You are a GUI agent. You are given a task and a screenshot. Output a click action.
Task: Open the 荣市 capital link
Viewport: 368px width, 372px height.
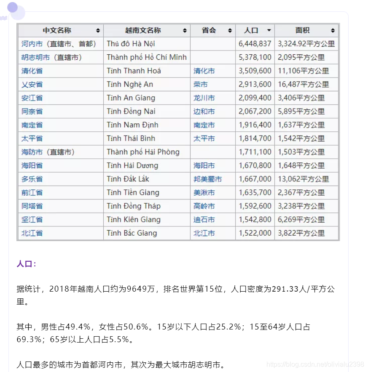(x=200, y=85)
